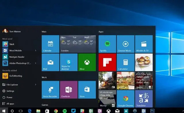
Task: Open the Mail tile in Main group
Action: 51,62
